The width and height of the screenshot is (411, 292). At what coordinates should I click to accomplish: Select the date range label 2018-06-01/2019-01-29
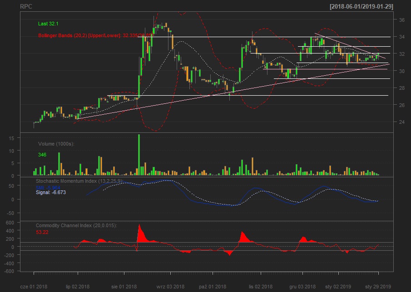pos(361,7)
